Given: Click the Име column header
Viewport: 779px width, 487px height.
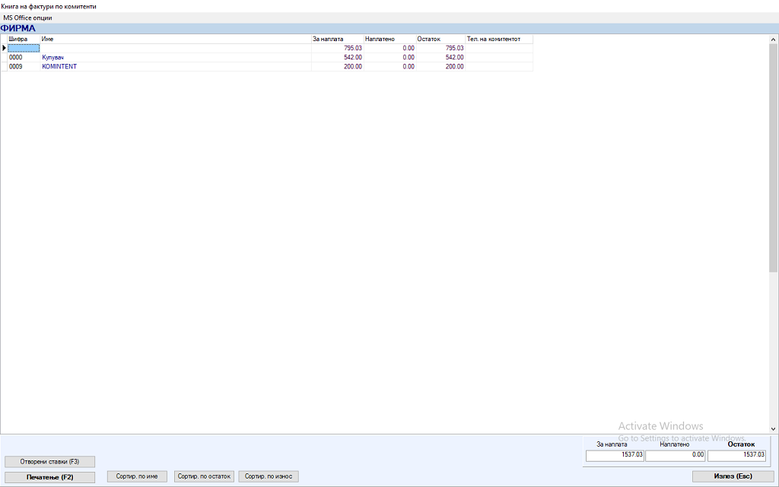Looking at the screenshot, I should (175, 39).
